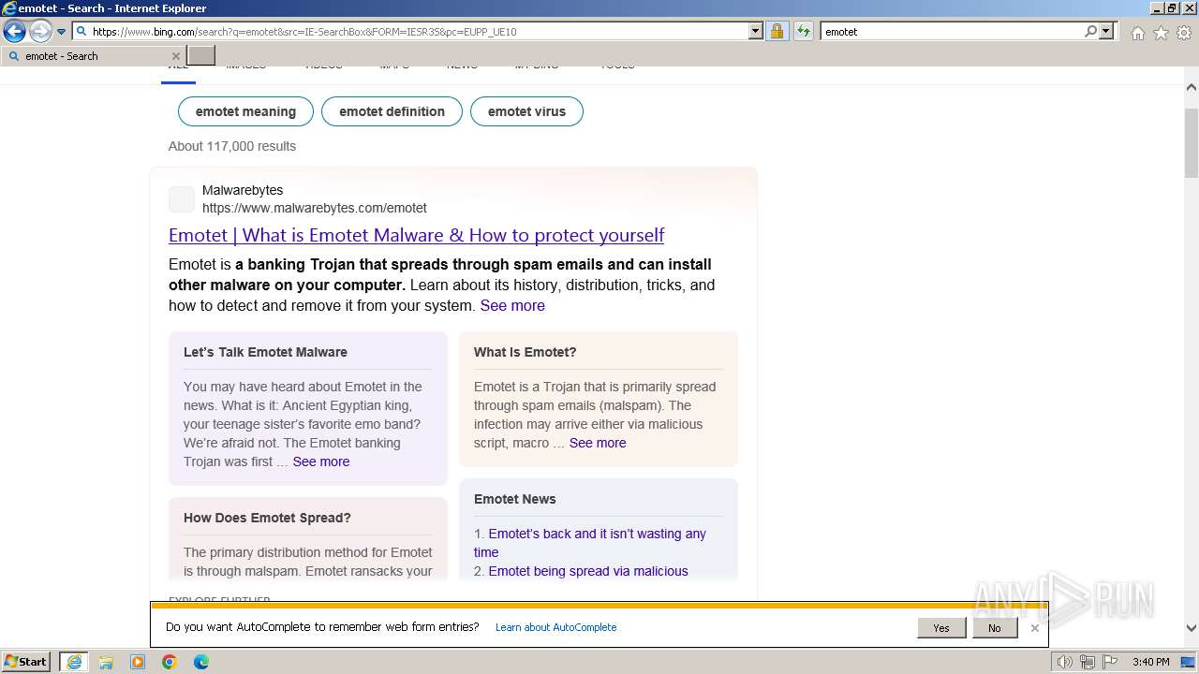Click the malwarebytes.com/emotet URL text
The image size is (1199, 674).
pyautogui.click(x=314, y=208)
